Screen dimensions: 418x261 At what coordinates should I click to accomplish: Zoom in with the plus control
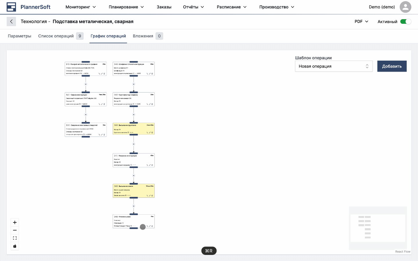click(x=15, y=222)
